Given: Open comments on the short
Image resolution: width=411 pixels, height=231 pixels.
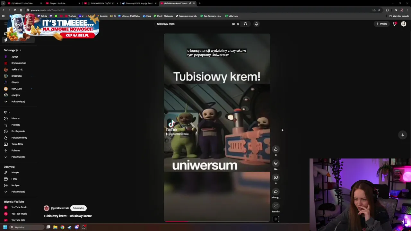Looking at the screenshot, I should pyautogui.click(x=275, y=177).
